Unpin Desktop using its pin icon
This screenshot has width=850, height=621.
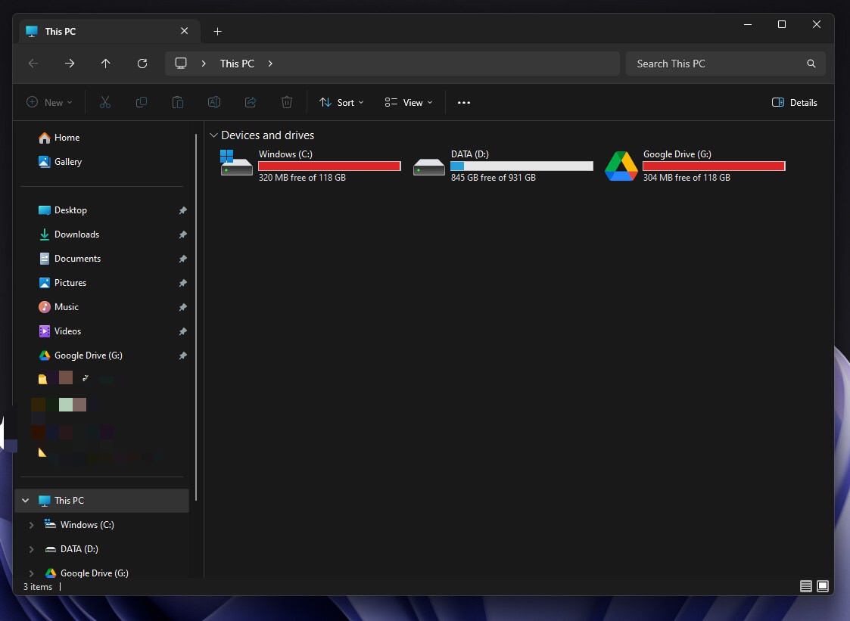click(x=182, y=210)
